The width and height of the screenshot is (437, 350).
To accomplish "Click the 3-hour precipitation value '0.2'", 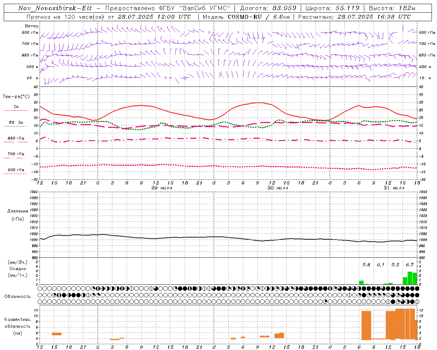I will (395, 265).
